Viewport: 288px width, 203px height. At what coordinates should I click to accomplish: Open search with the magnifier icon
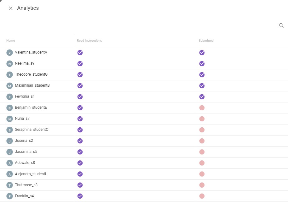click(x=281, y=25)
